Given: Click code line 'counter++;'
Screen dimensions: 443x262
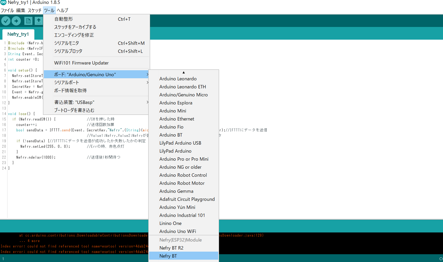Looking at the screenshot, I should pos(26,125).
